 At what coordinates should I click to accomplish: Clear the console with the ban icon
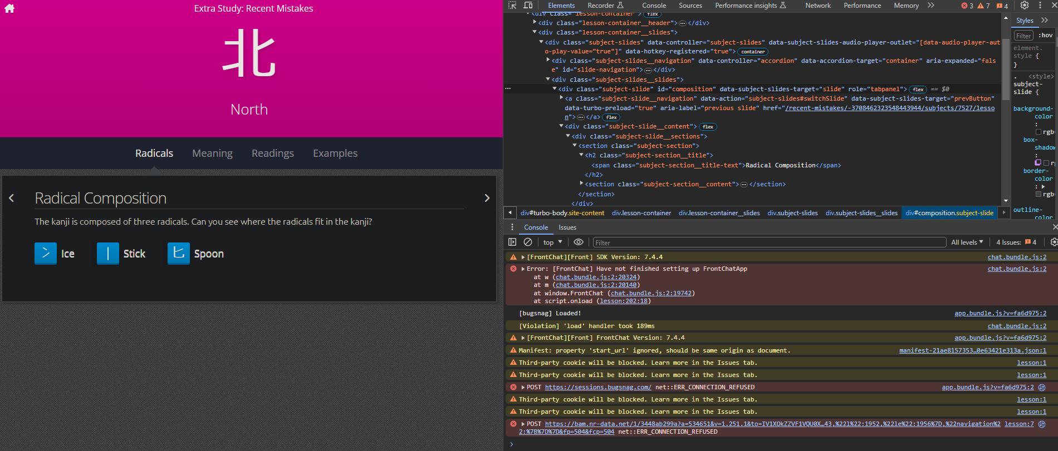point(528,242)
